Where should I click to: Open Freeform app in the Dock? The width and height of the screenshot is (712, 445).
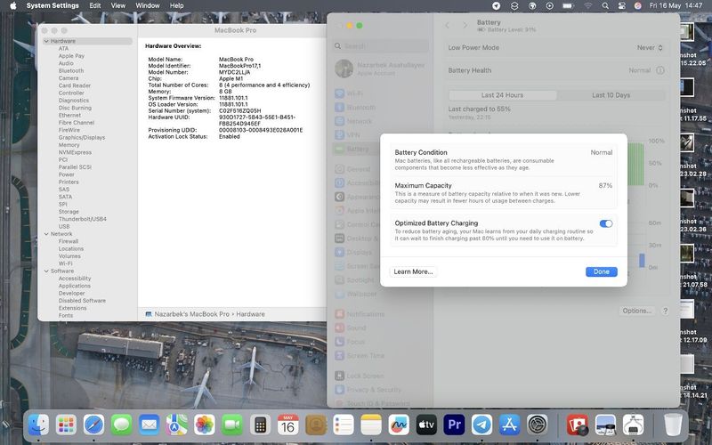[399, 425]
